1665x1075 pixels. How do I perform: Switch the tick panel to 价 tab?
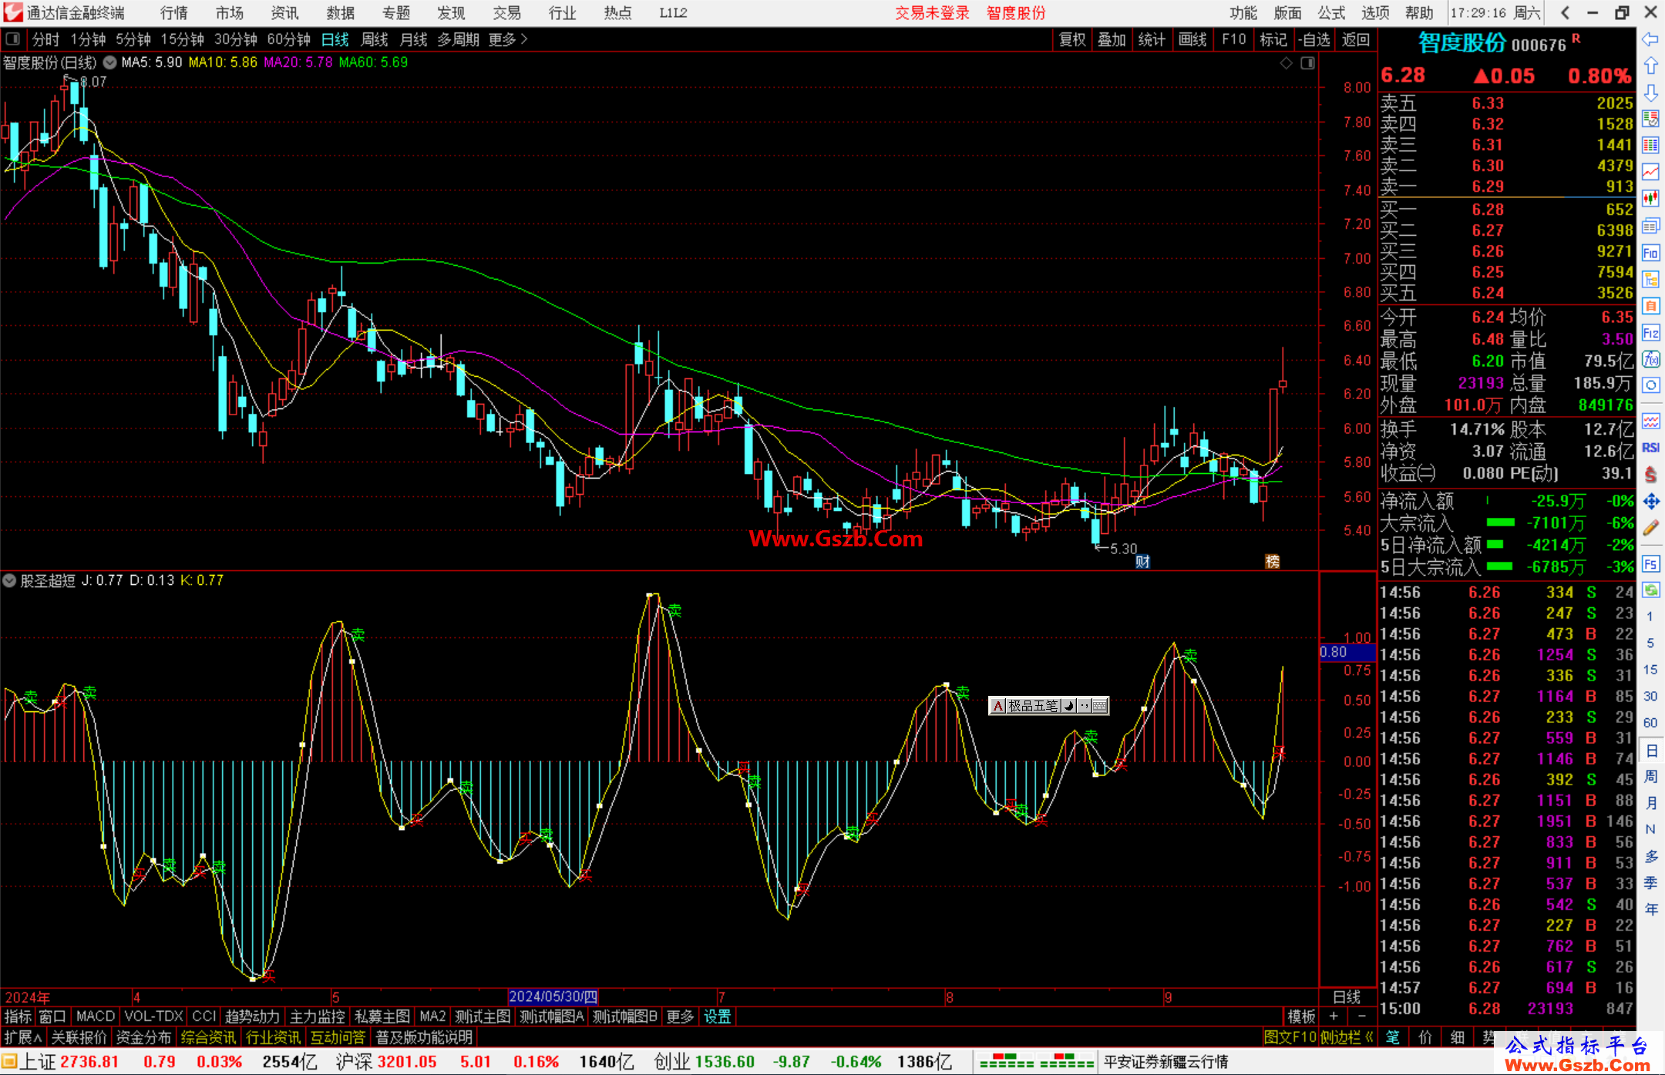1424,1037
